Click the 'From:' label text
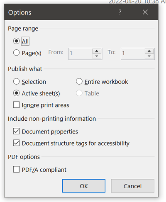The width and height of the screenshot is (166, 202). click(56, 52)
